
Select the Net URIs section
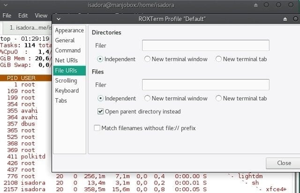pyautogui.click(x=69, y=60)
